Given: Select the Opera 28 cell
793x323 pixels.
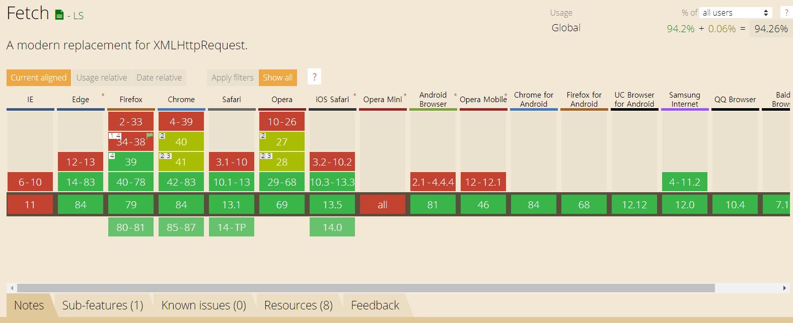Looking at the screenshot, I should [x=282, y=161].
